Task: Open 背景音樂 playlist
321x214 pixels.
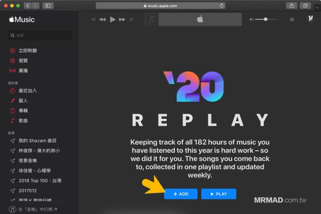Action: pos(24,160)
